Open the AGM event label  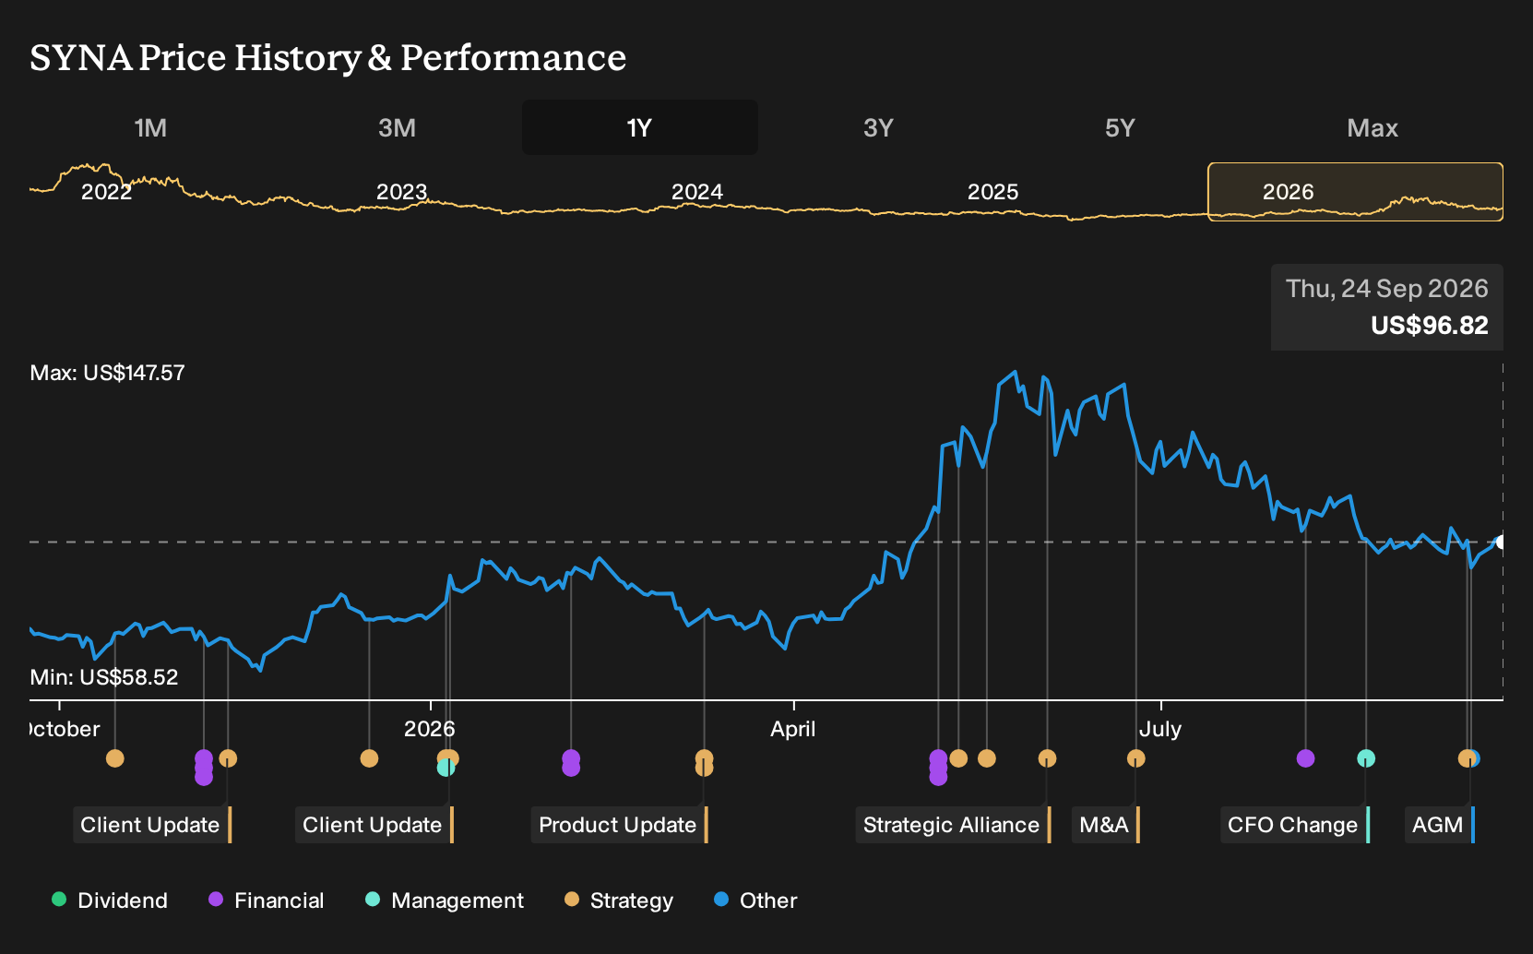[1439, 825]
